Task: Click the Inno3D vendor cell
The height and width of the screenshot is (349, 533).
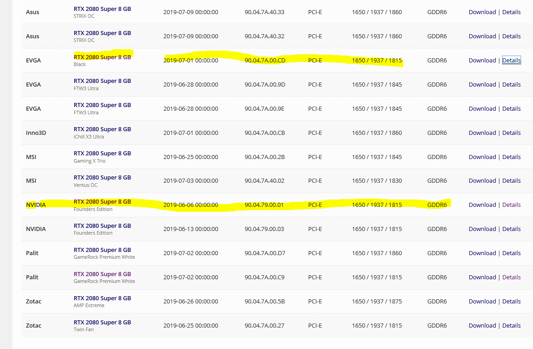Action: click(36, 133)
